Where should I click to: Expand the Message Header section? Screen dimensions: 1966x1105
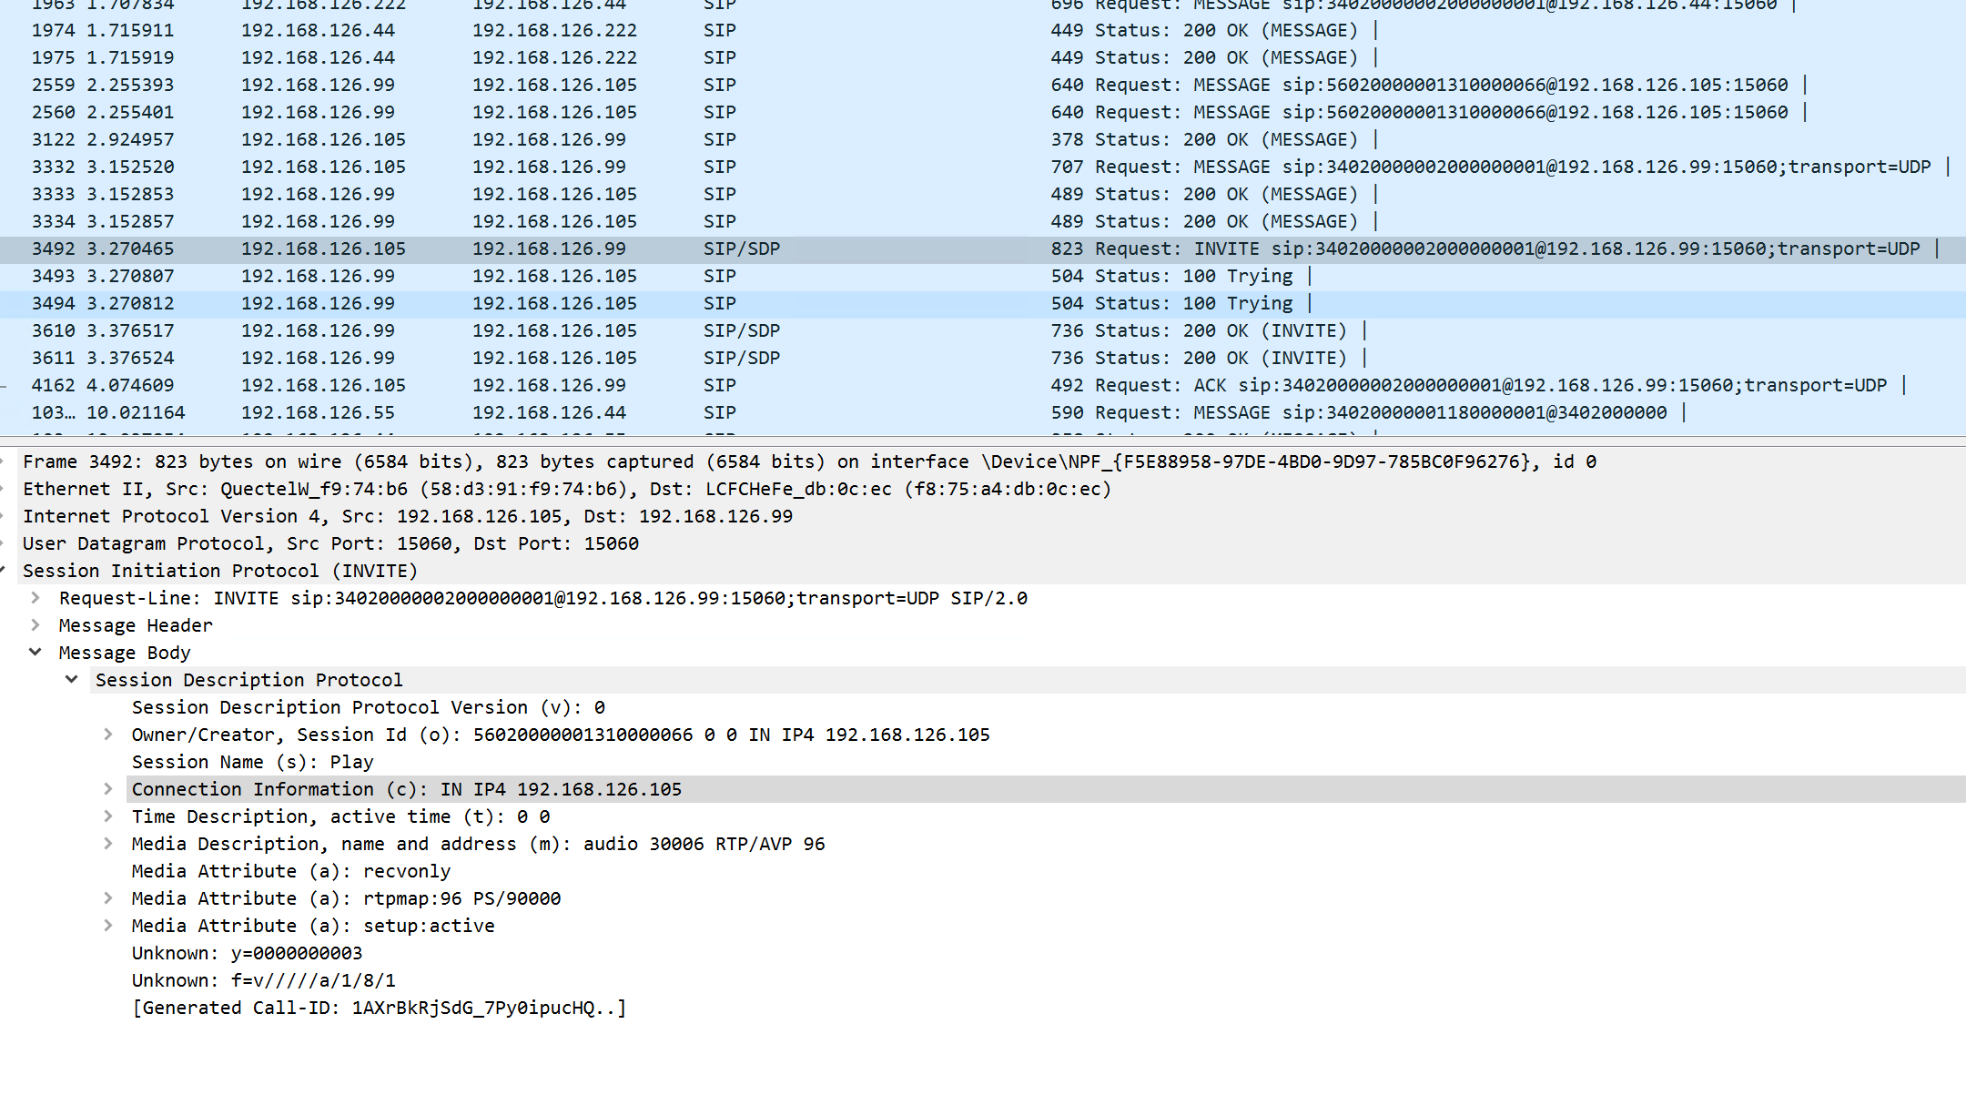coord(35,625)
